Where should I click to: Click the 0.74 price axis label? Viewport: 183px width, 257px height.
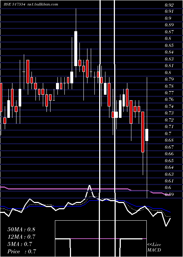pyautogui.click(x=169, y=106)
